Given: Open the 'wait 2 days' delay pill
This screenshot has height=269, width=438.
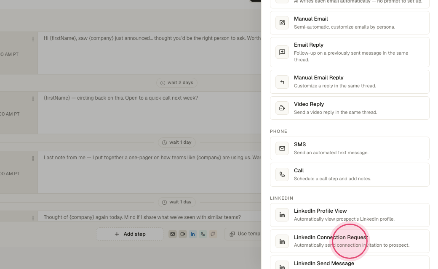Looking at the screenshot, I should click(177, 83).
